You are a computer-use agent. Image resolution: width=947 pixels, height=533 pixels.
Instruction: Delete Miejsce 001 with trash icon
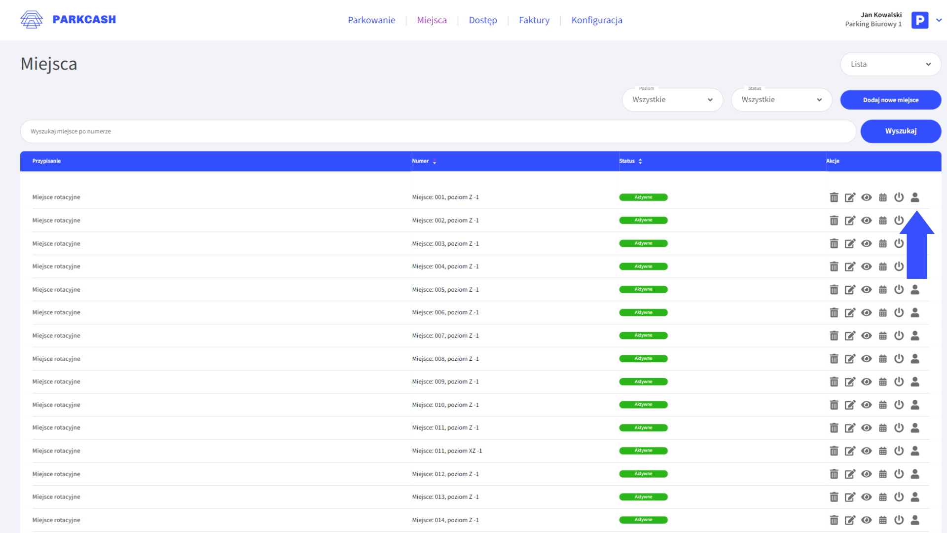[x=834, y=197]
